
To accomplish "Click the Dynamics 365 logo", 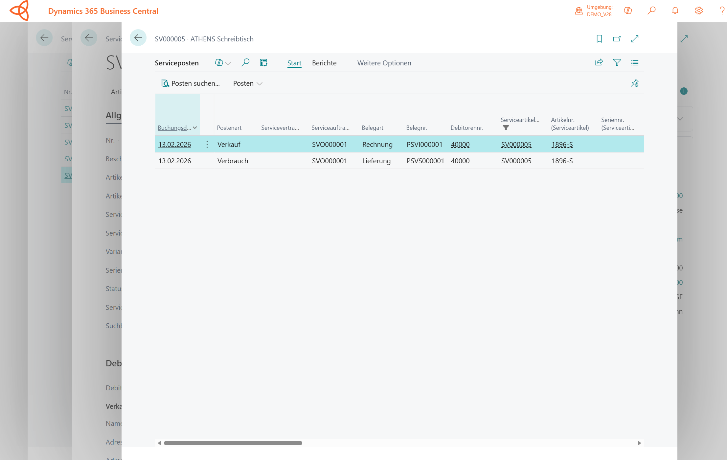I will point(20,11).
